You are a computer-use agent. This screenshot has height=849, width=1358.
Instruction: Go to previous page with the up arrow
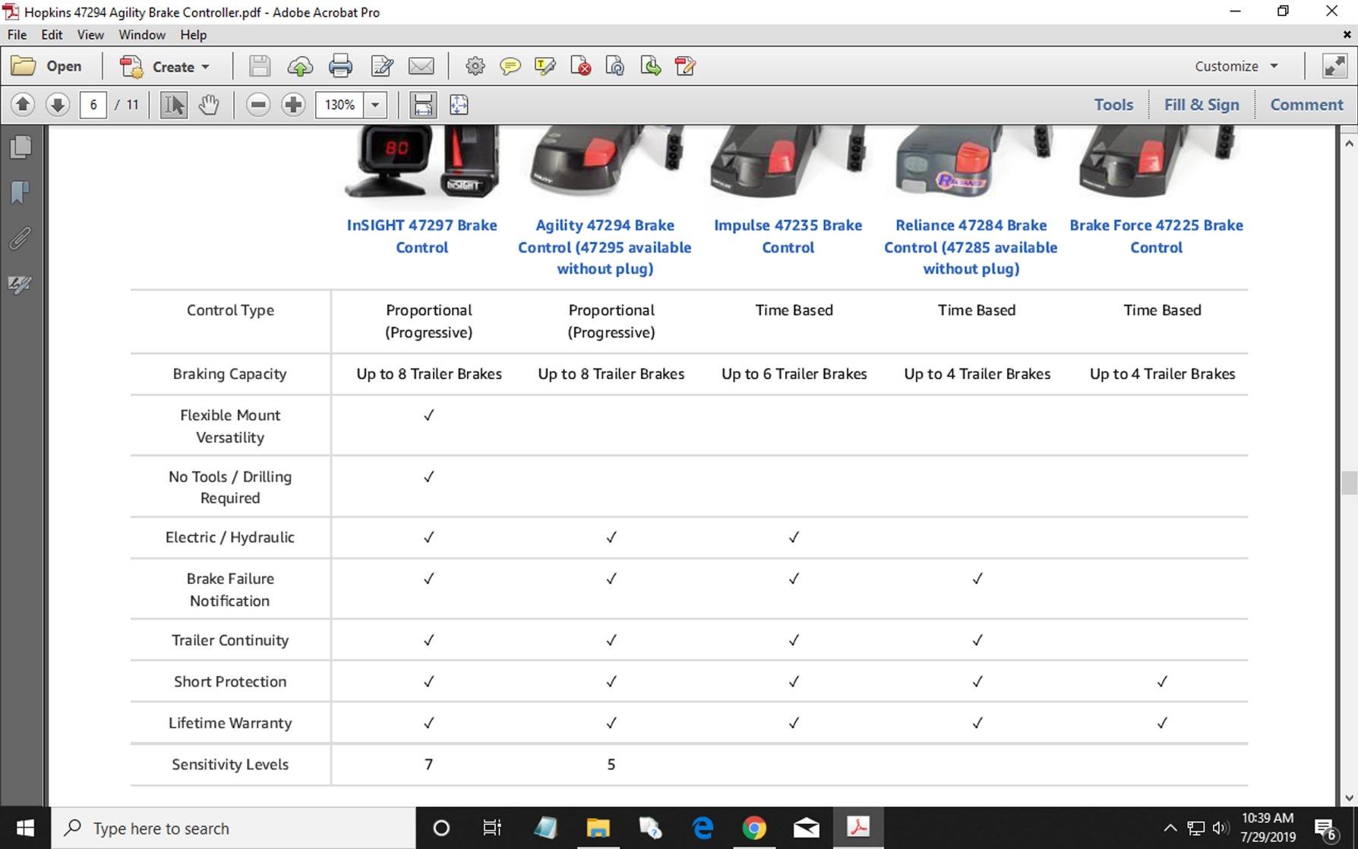click(23, 105)
